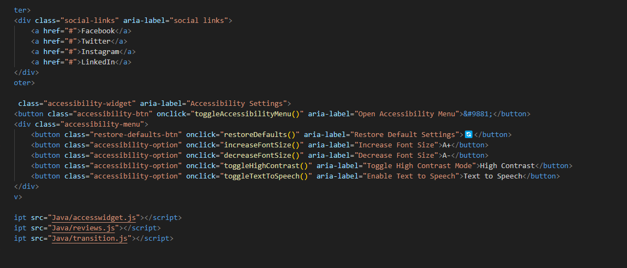Click the LinkedIn anchor text
The image size is (627, 268).
pyautogui.click(x=98, y=62)
